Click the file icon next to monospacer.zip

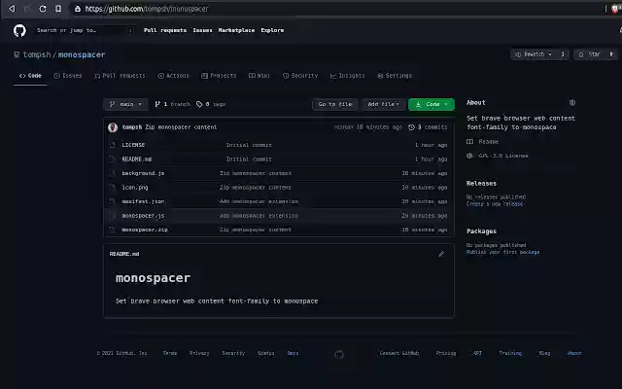click(x=113, y=230)
